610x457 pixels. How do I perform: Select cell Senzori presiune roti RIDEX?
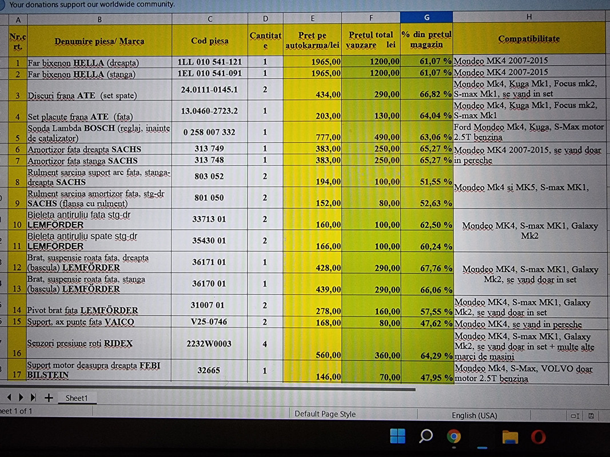98,343
